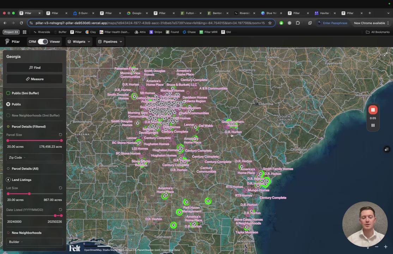Switch to the Benton tab

pos(217,13)
